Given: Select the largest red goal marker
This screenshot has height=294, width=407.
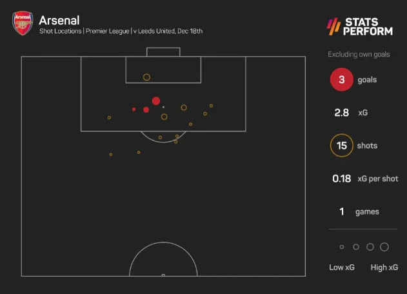Looking at the screenshot, I should [x=155, y=101].
